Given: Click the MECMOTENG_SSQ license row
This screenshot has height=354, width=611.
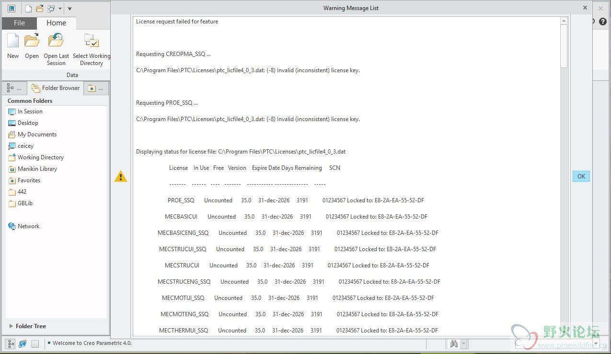Looking at the screenshot, I should [x=300, y=314].
